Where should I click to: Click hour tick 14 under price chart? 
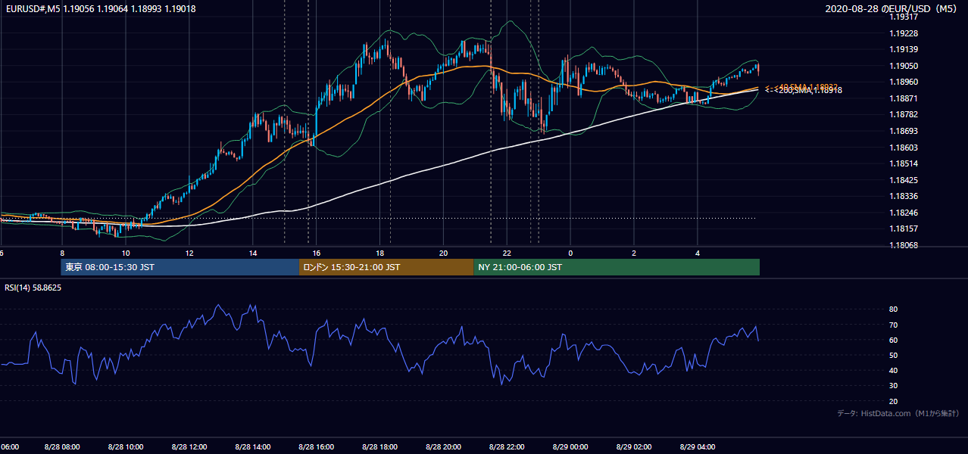253,253
